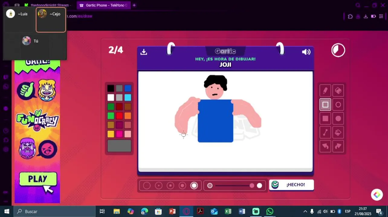Redo the undone drawing stroke
Image resolution: width=388 pixels, height=217 pixels.
(338, 146)
